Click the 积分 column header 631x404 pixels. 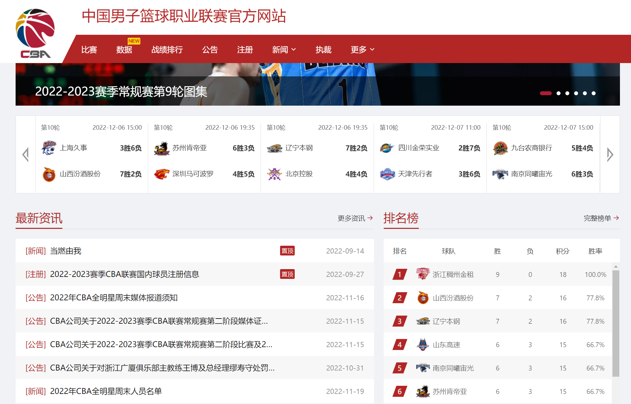click(x=562, y=251)
